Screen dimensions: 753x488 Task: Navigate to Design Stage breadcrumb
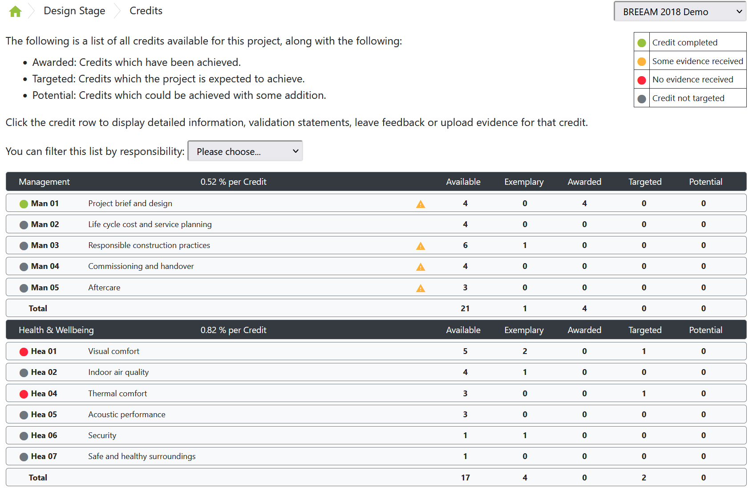point(74,11)
